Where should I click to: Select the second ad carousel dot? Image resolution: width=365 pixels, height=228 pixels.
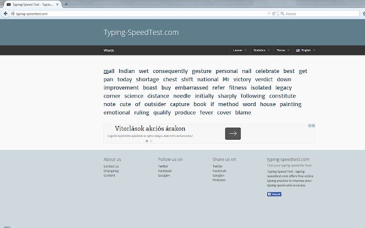(x=151, y=141)
